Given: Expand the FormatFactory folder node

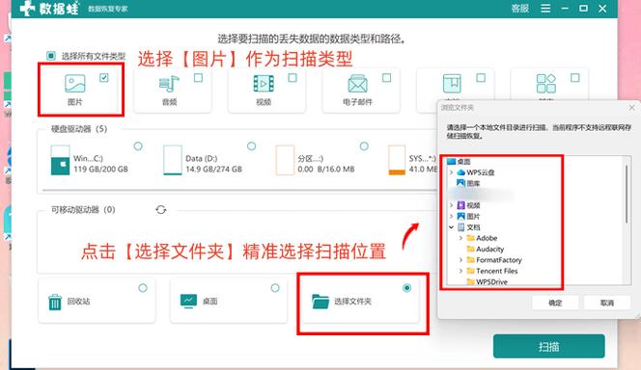Looking at the screenshot, I should [460, 260].
